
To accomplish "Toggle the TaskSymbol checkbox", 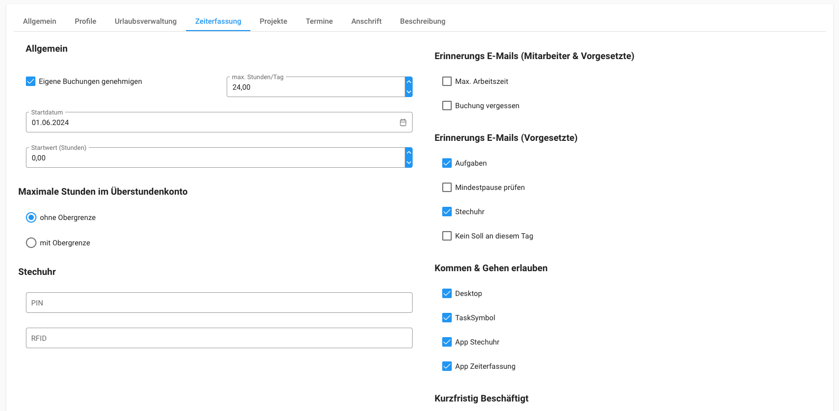I will [x=447, y=318].
